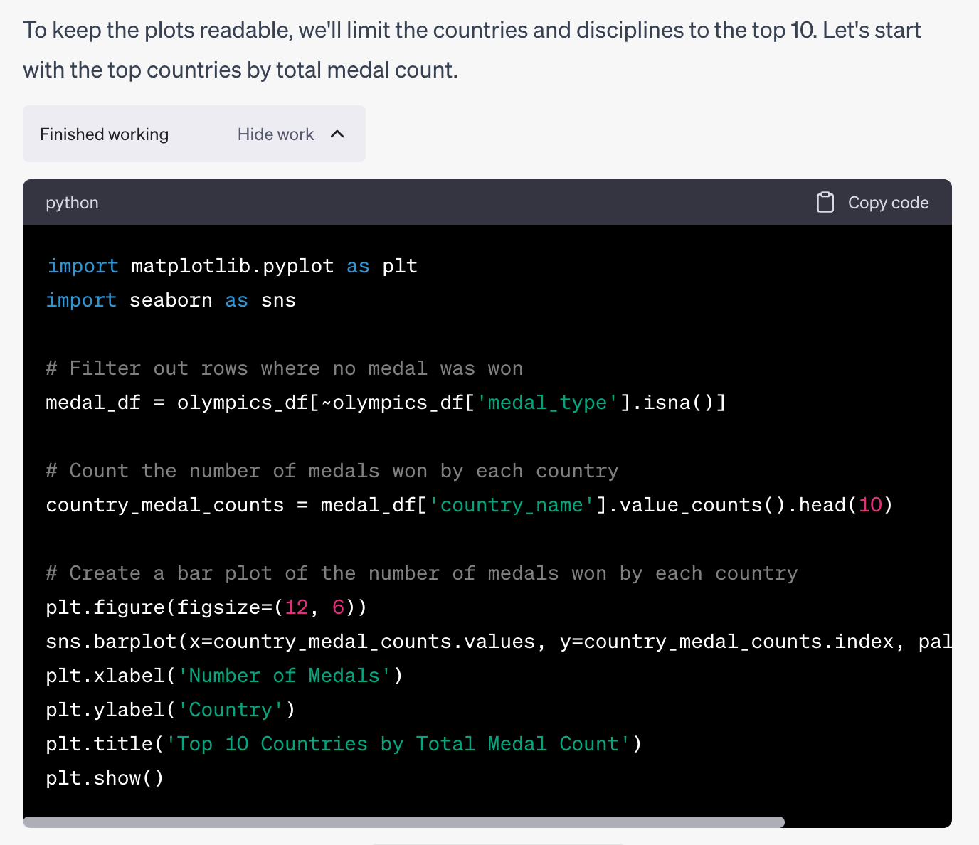This screenshot has height=845, width=979.
Task: Click the 'Filter out rows' comment line
Action: coord(285,368)
